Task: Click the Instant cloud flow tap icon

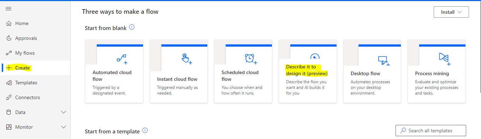Action: click(x=186, y=59)
